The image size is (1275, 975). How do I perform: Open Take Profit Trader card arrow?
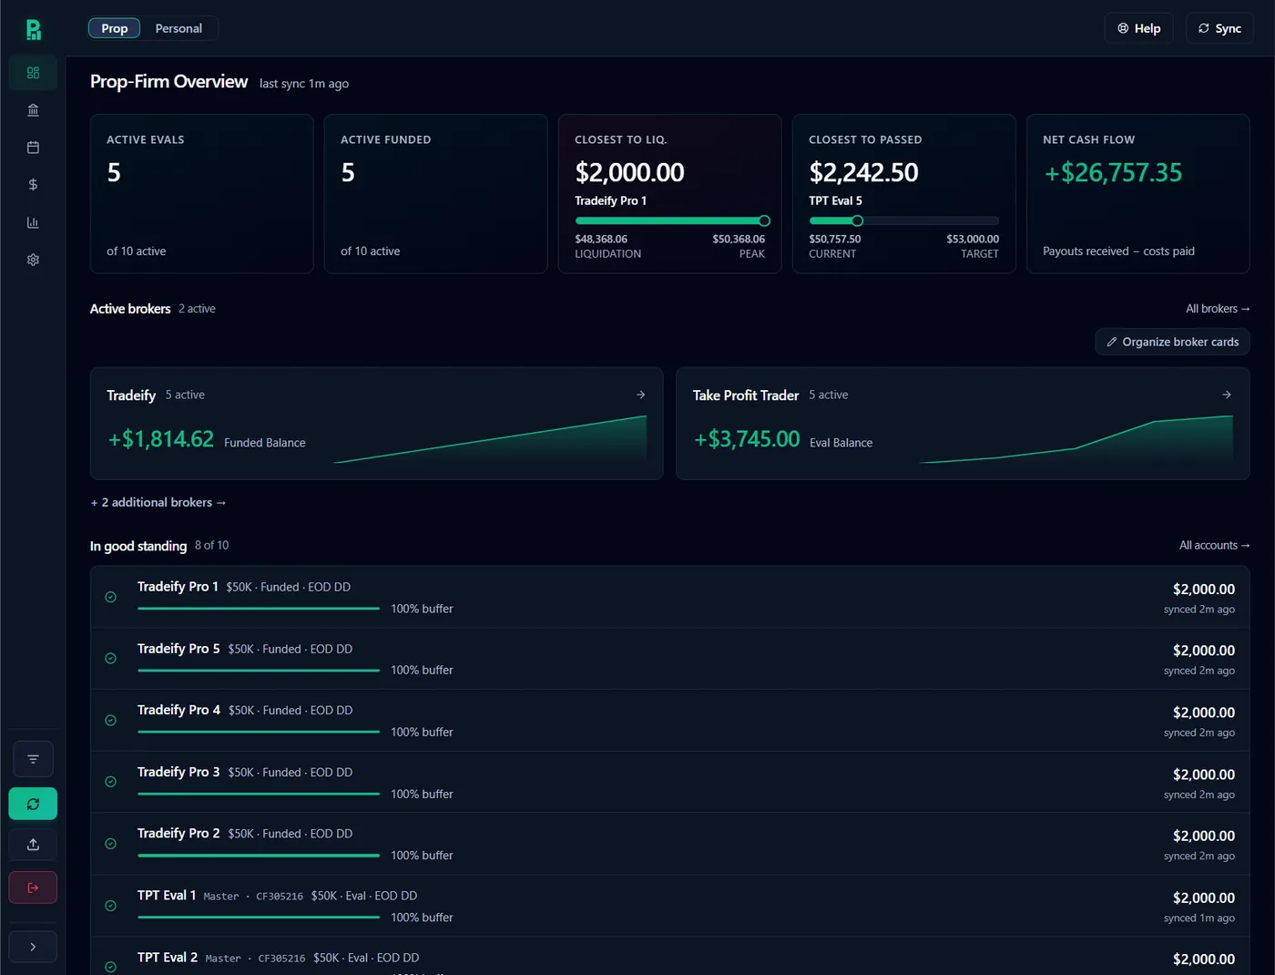(x=1227, y=395)
